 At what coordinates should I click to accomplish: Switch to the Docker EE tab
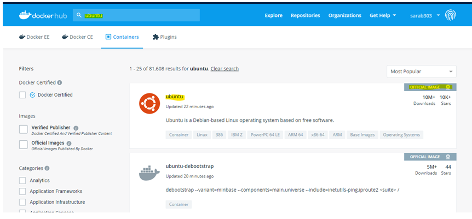point(34,37)
